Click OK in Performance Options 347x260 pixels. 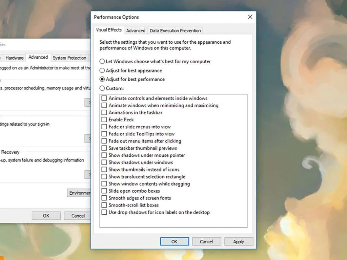pos(175,241)
